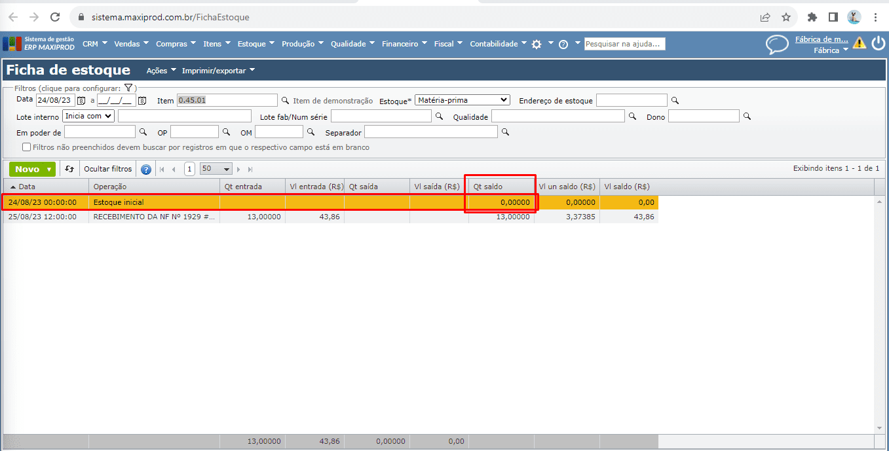Click the ERP Maxiprod logo icon

(12, 44)
